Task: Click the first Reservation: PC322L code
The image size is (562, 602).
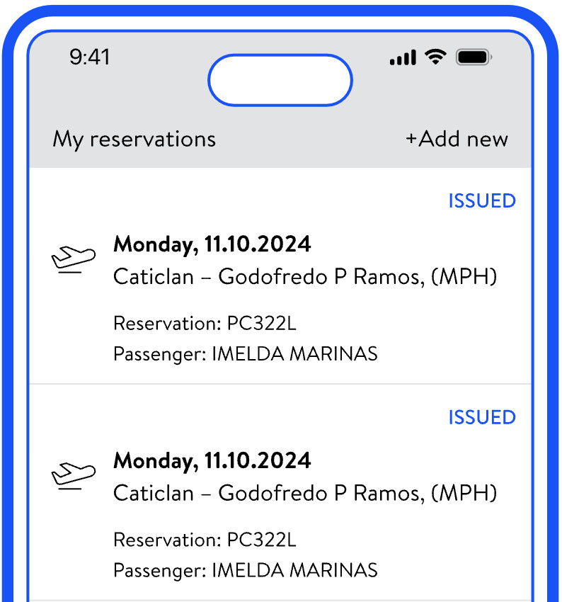Action: 205,324
